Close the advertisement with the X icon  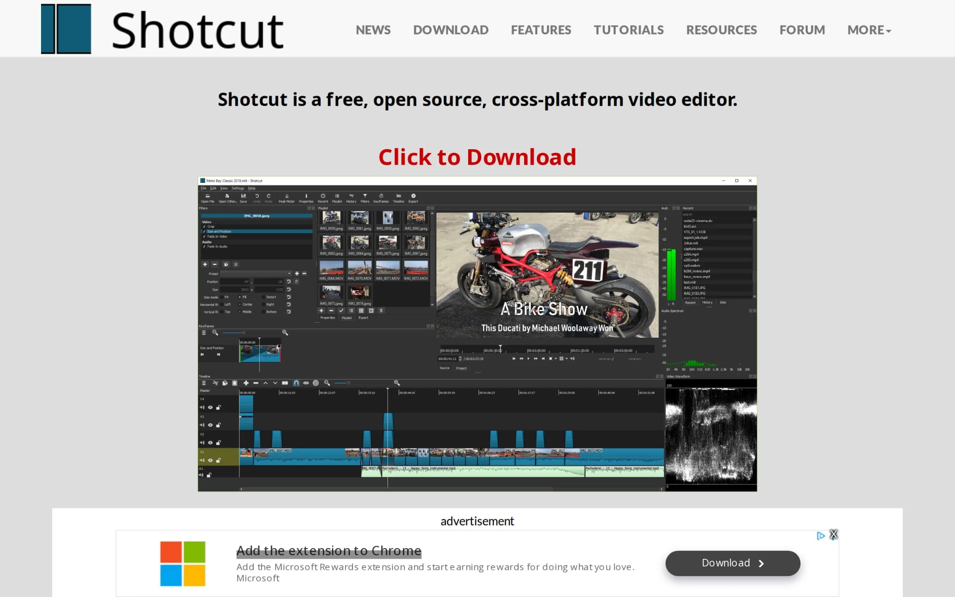tap(834, 535)
